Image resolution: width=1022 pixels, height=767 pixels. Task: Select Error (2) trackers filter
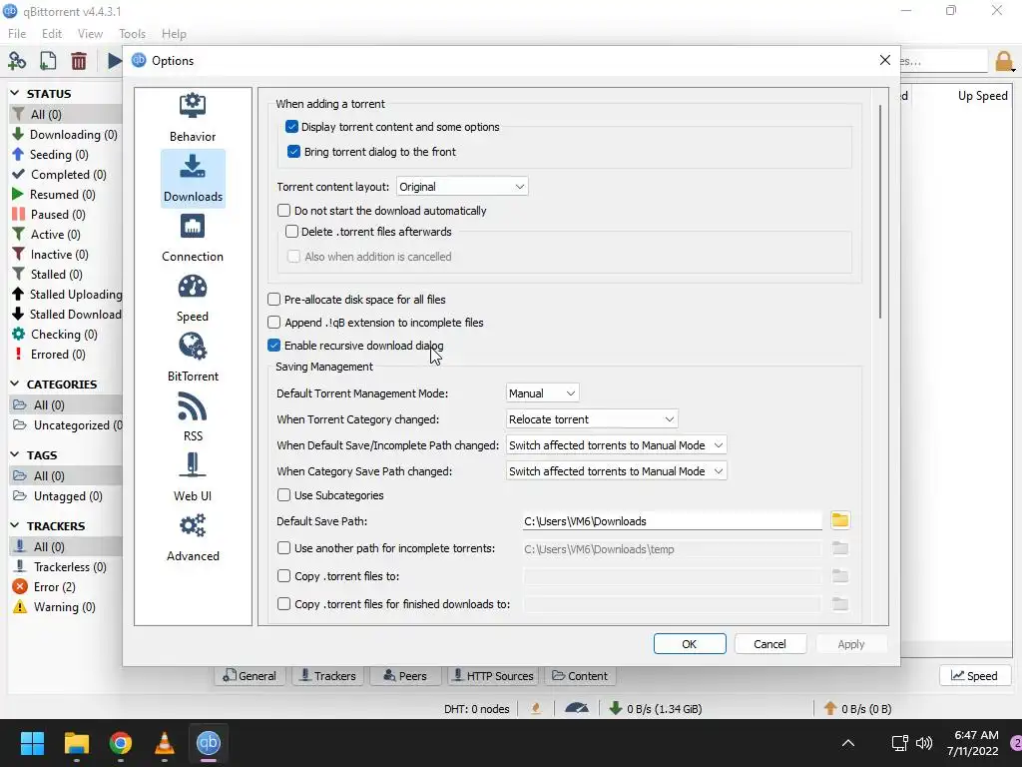(55, 586)
